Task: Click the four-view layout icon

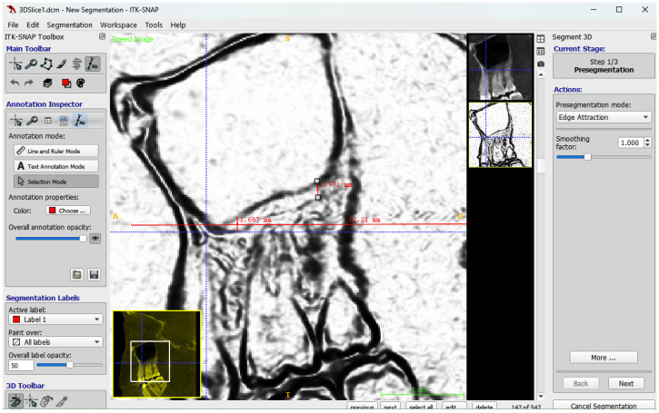Action: tap(541, 39)
